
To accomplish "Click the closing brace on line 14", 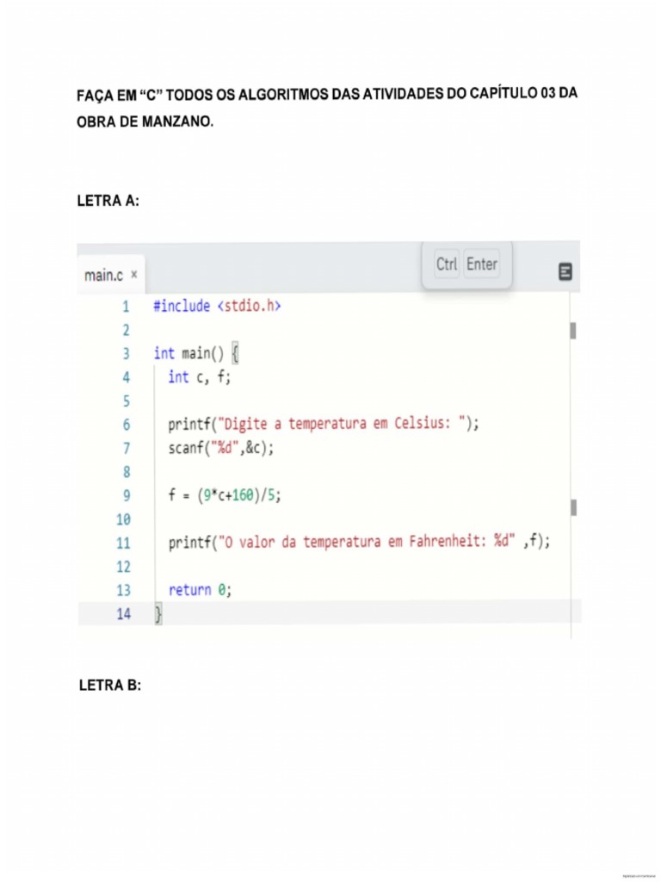I will click(158, 614).
